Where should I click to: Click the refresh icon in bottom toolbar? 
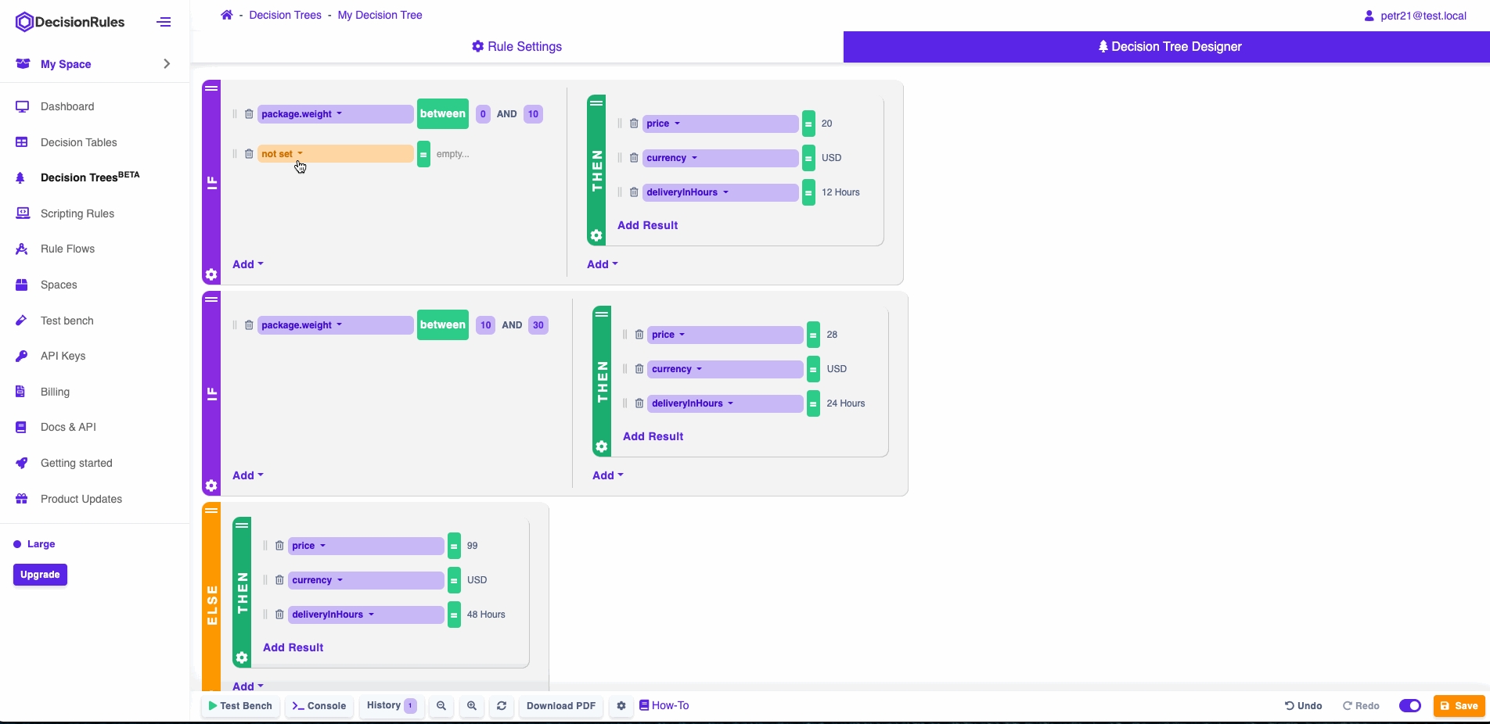click(502, 705)
